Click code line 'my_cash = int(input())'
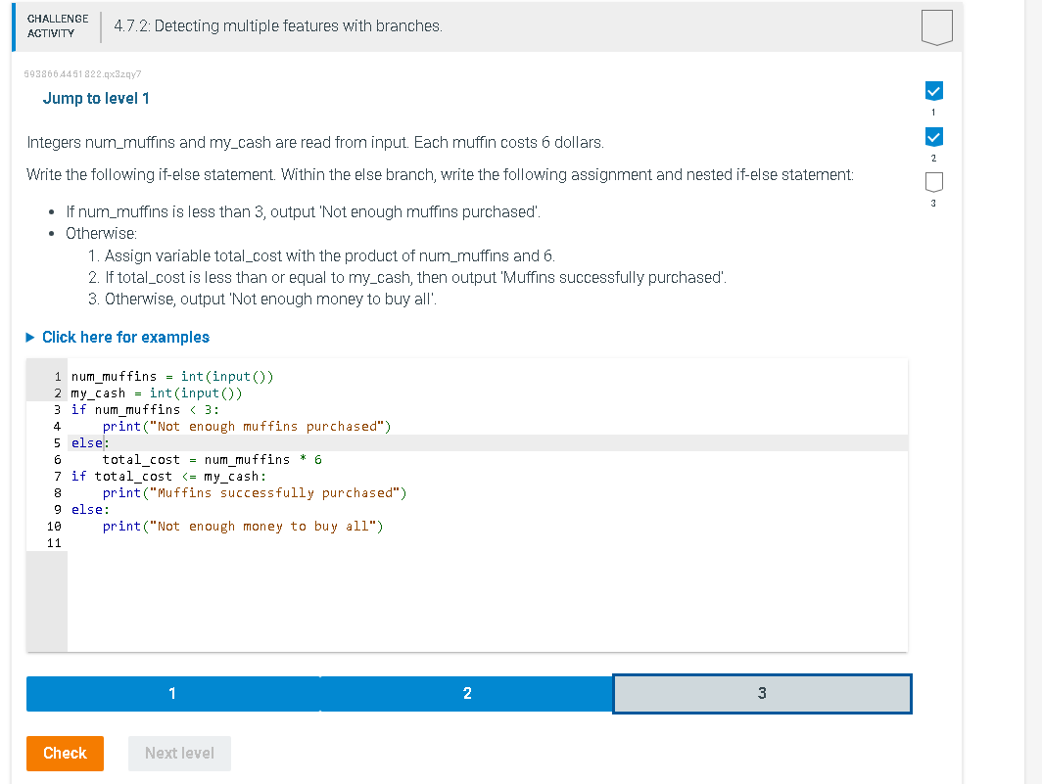1042x784 pixels. [157, 393]
